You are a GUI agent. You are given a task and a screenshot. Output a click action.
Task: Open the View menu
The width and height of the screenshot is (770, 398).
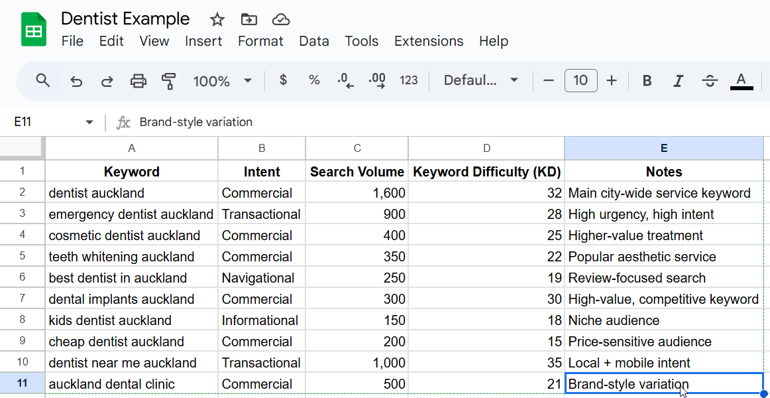pyautogui.click(x=154, y=41)
